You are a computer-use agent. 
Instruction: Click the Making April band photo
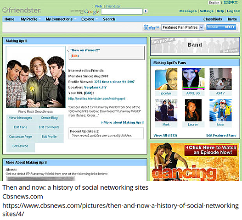(x=36, y=77)
